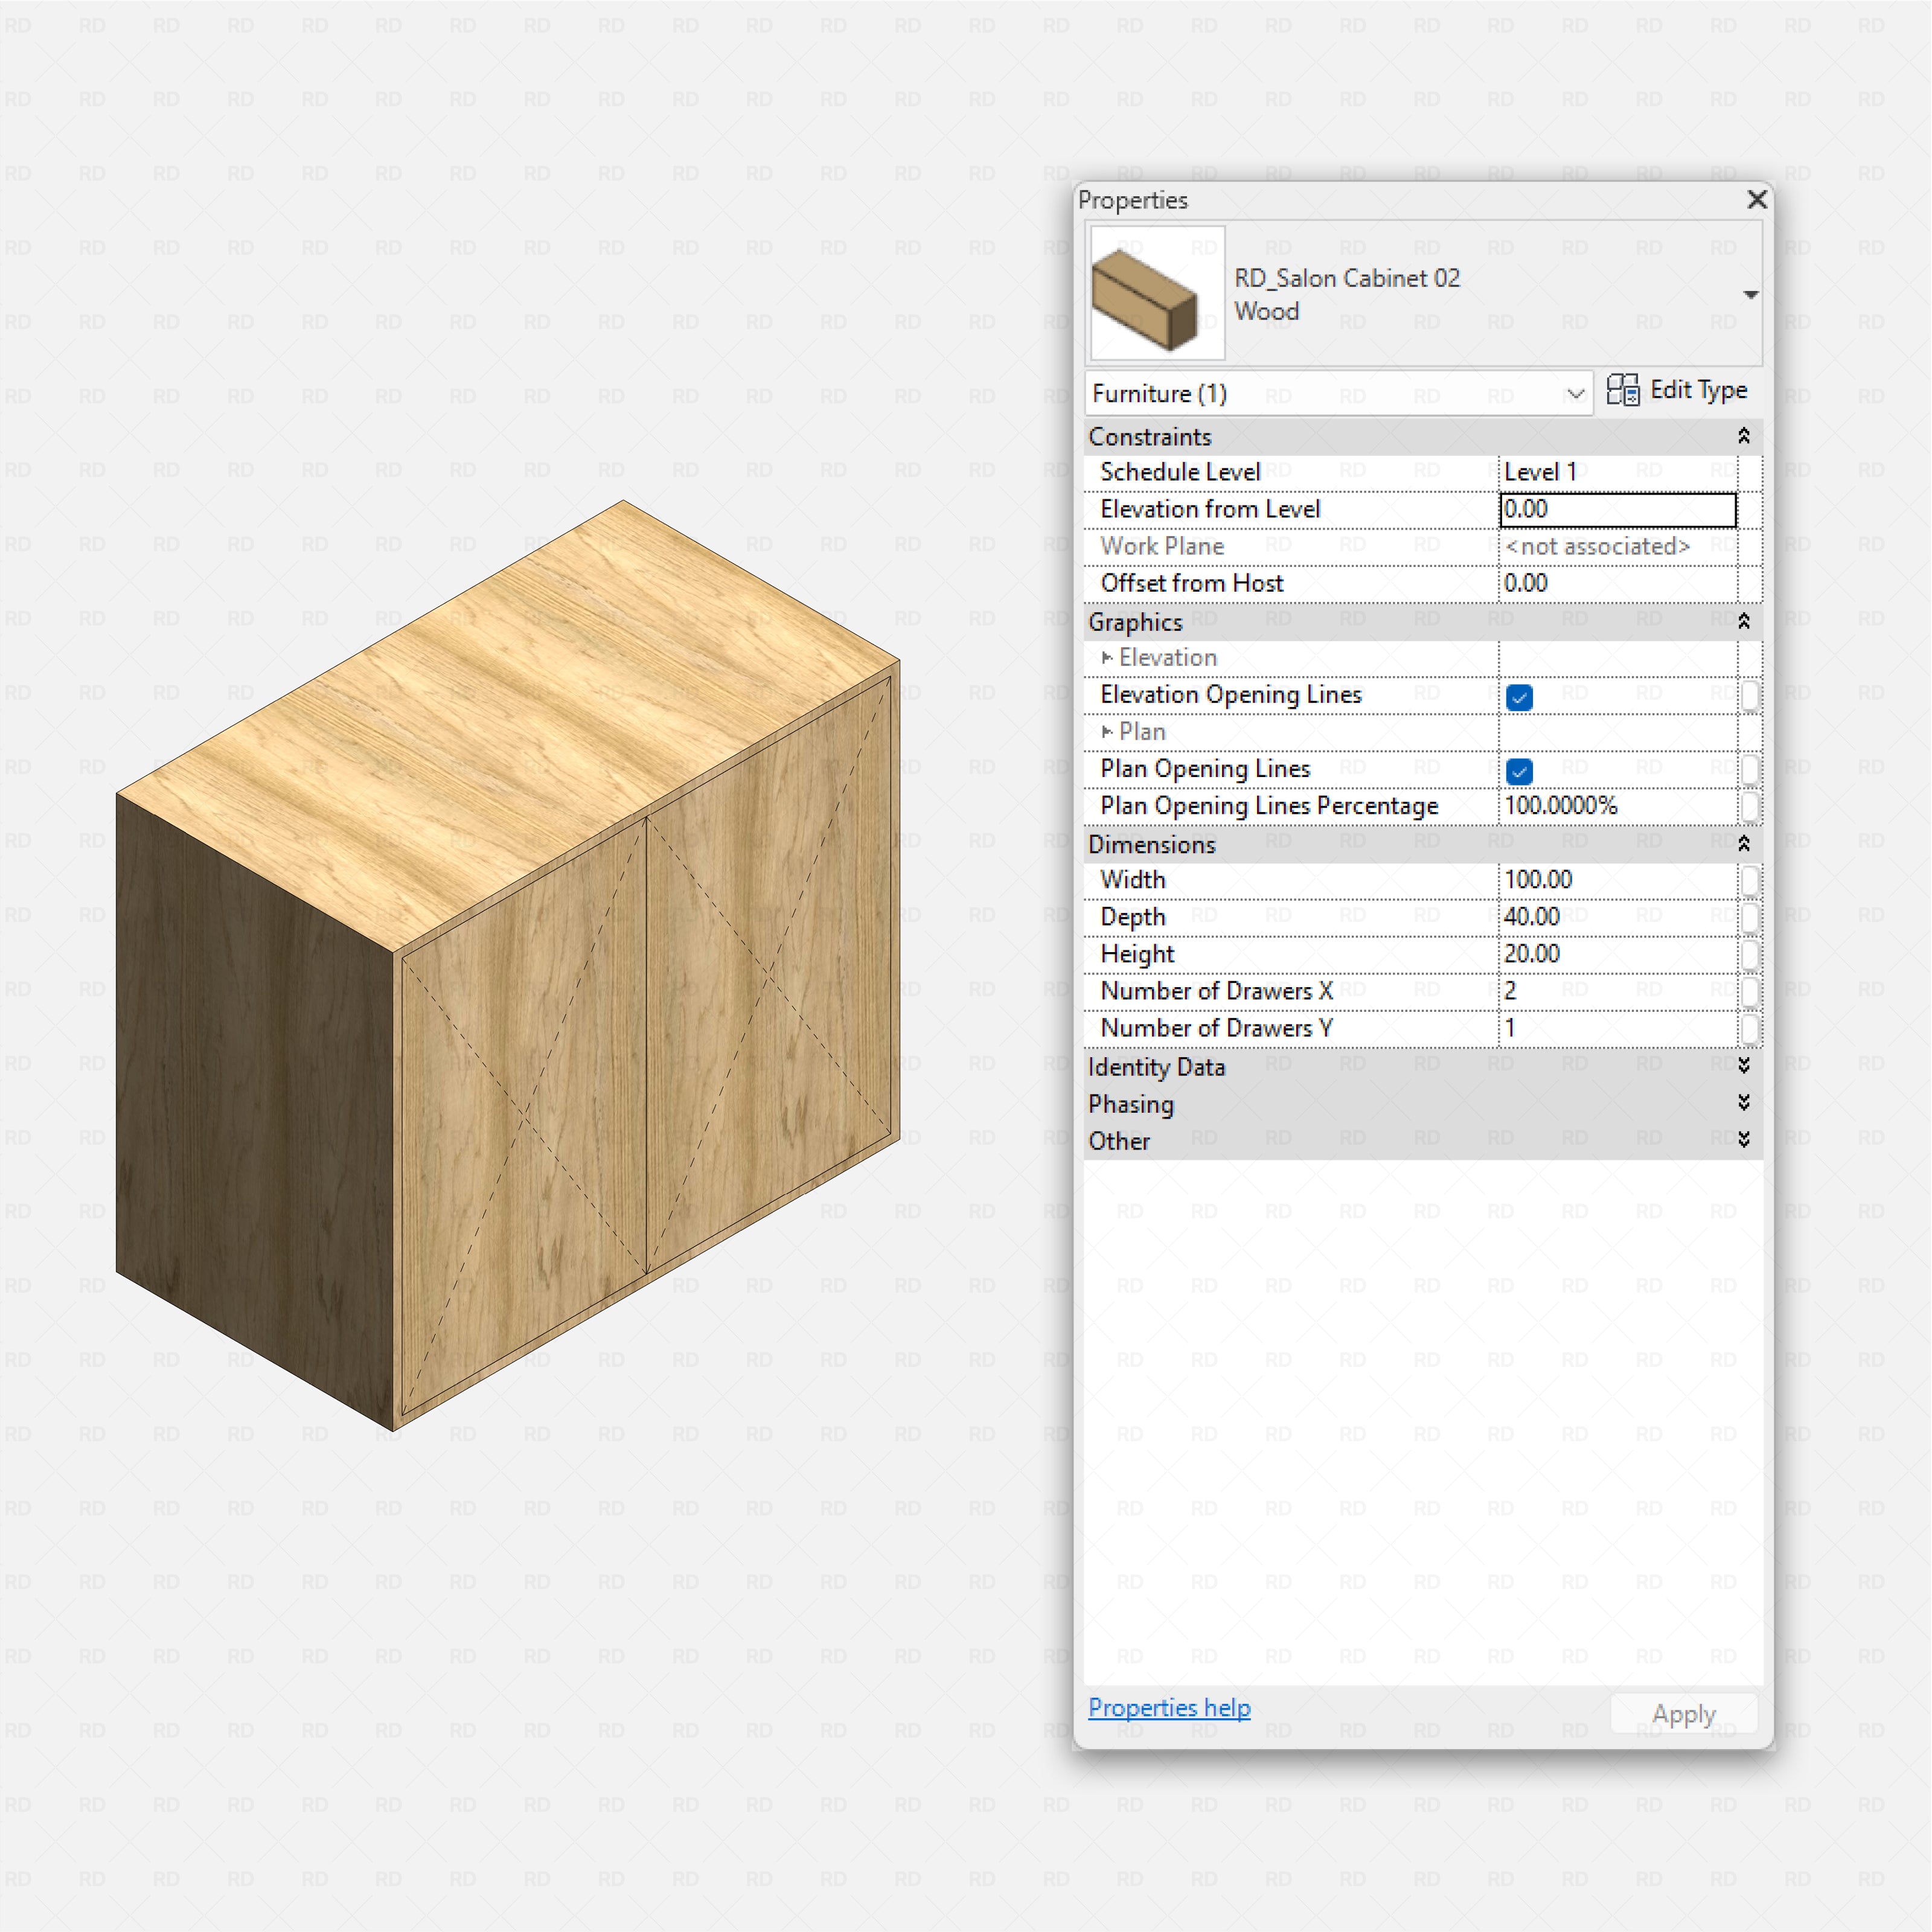Expand the Elevation tree arrow
This screenshot has width=1932, height=1932.
coord(1107,658)
